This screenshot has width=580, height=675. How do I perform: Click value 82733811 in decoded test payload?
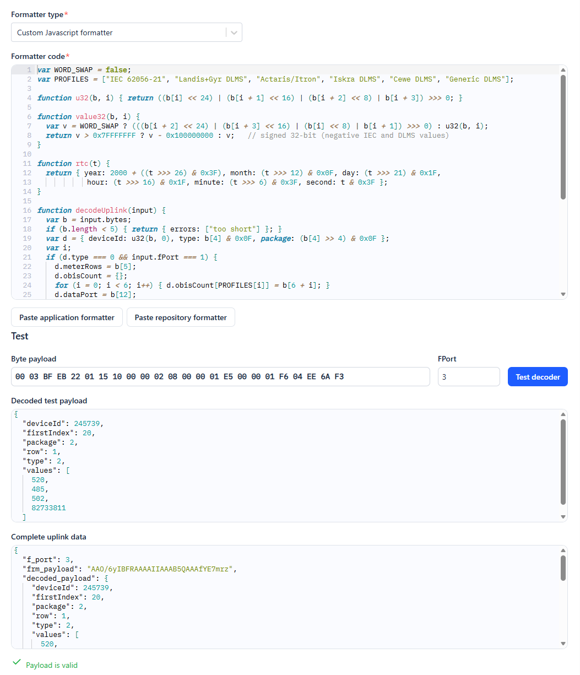pyautogui.click(x=49, y=508)
